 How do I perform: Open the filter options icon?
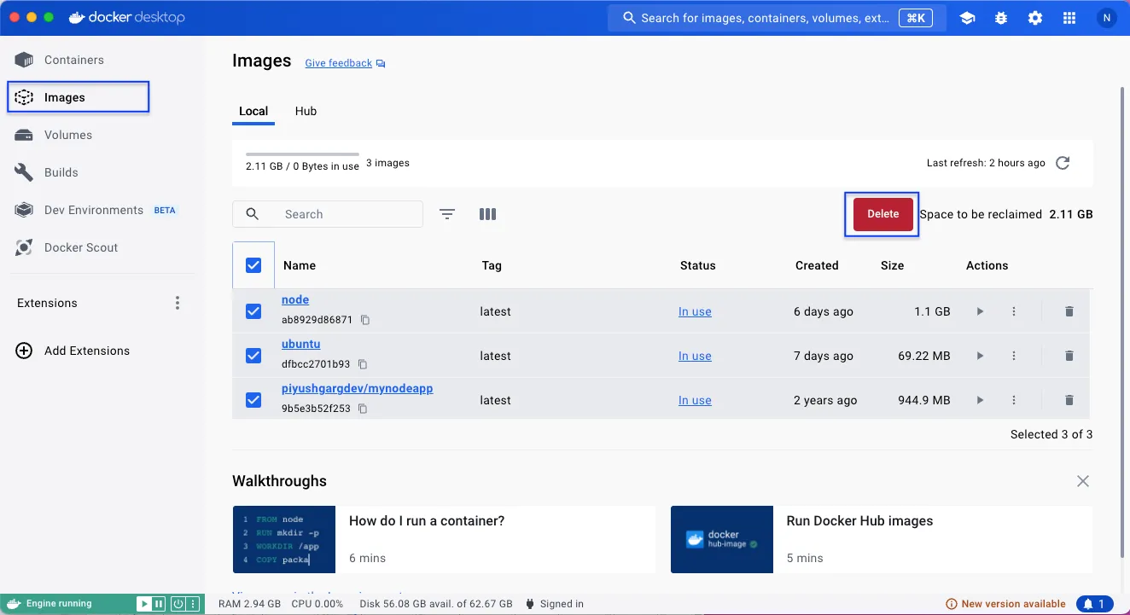(x=447, y=214)
